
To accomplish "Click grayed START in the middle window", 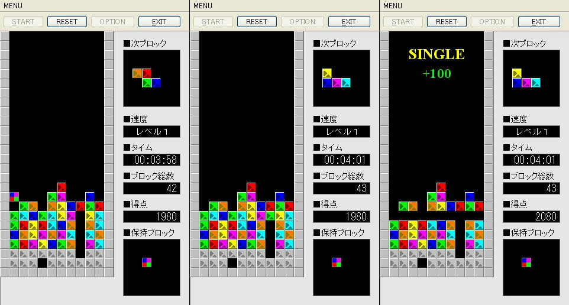I will click(213, 22).
